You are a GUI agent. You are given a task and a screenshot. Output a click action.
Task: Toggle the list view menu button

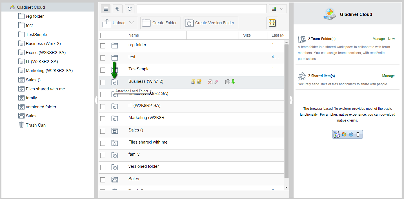(105, 9)
